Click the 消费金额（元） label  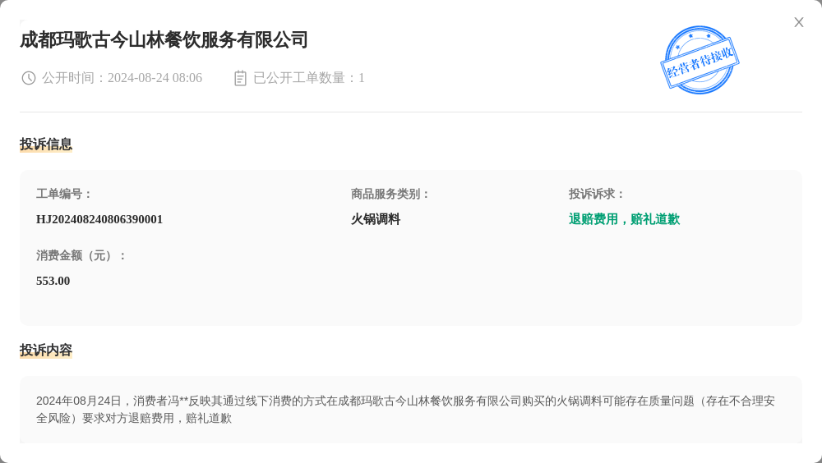tap(81, 256)
